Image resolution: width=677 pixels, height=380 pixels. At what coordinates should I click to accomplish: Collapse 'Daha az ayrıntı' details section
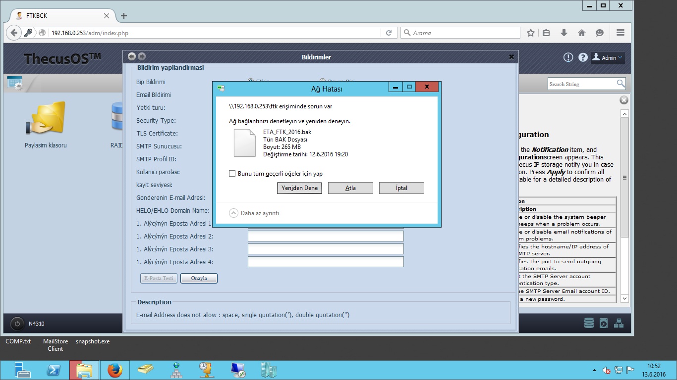(x=233, y=213)
